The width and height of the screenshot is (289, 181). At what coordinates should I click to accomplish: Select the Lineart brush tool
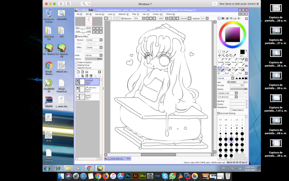pos(241,63)
